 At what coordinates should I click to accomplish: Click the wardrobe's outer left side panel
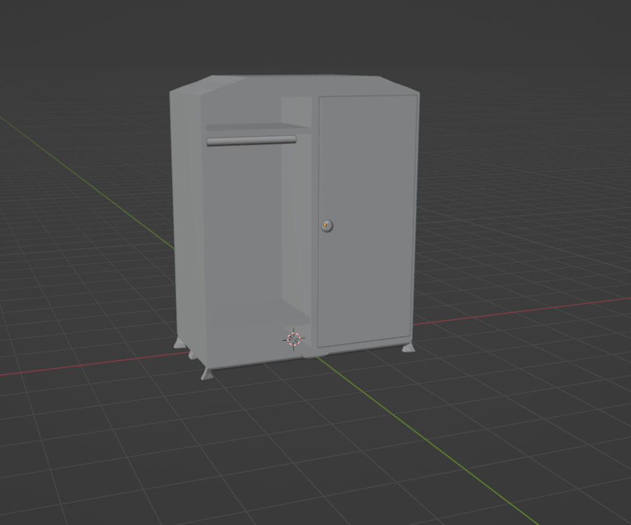[187, 216]
